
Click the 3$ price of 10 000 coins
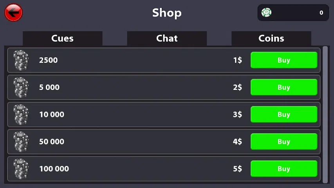[237, 114]
